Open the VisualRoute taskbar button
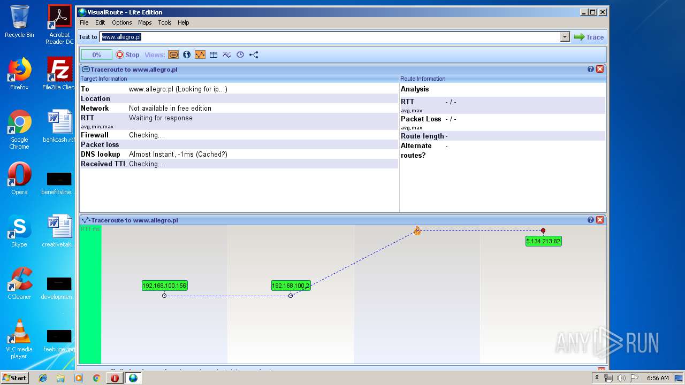Viewport: 685px width, 385px height. point(133,378)
